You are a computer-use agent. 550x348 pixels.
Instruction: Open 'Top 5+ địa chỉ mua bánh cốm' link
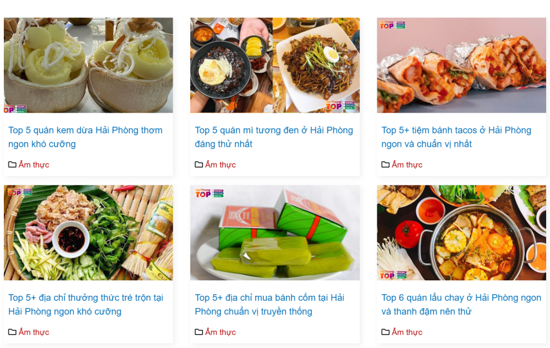pos(269,305)
